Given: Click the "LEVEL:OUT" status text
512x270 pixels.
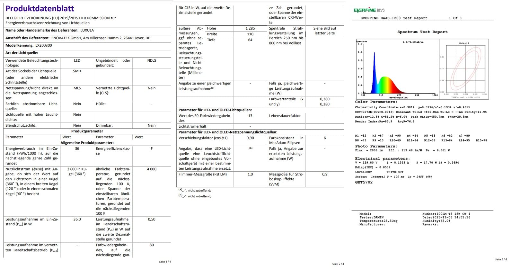Looking at the screenshot, I should (x=363, y=172).
